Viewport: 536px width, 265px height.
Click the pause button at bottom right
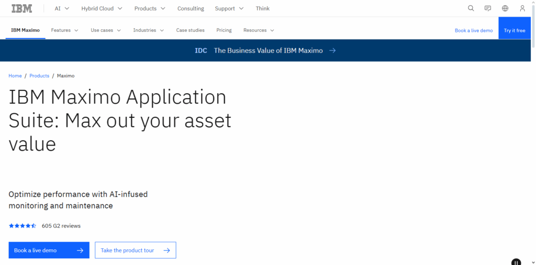click(516, 262)
